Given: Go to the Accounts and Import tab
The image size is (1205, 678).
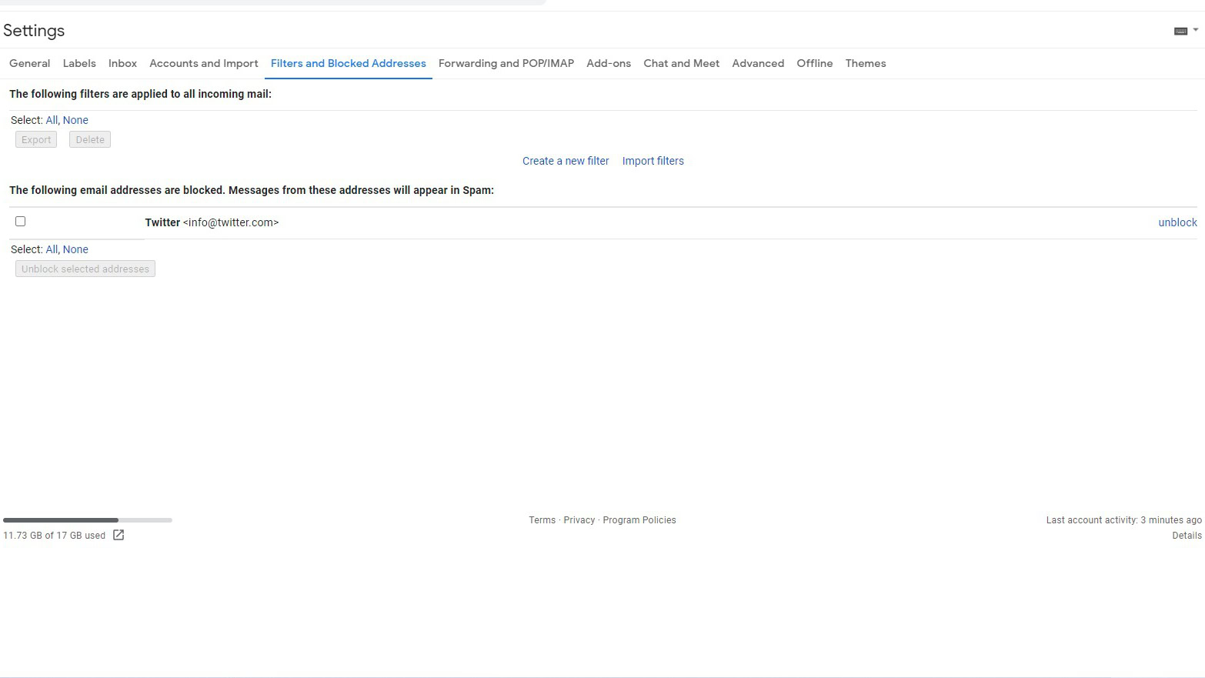Looking at the screenshot, I should (x=204, y=63).
